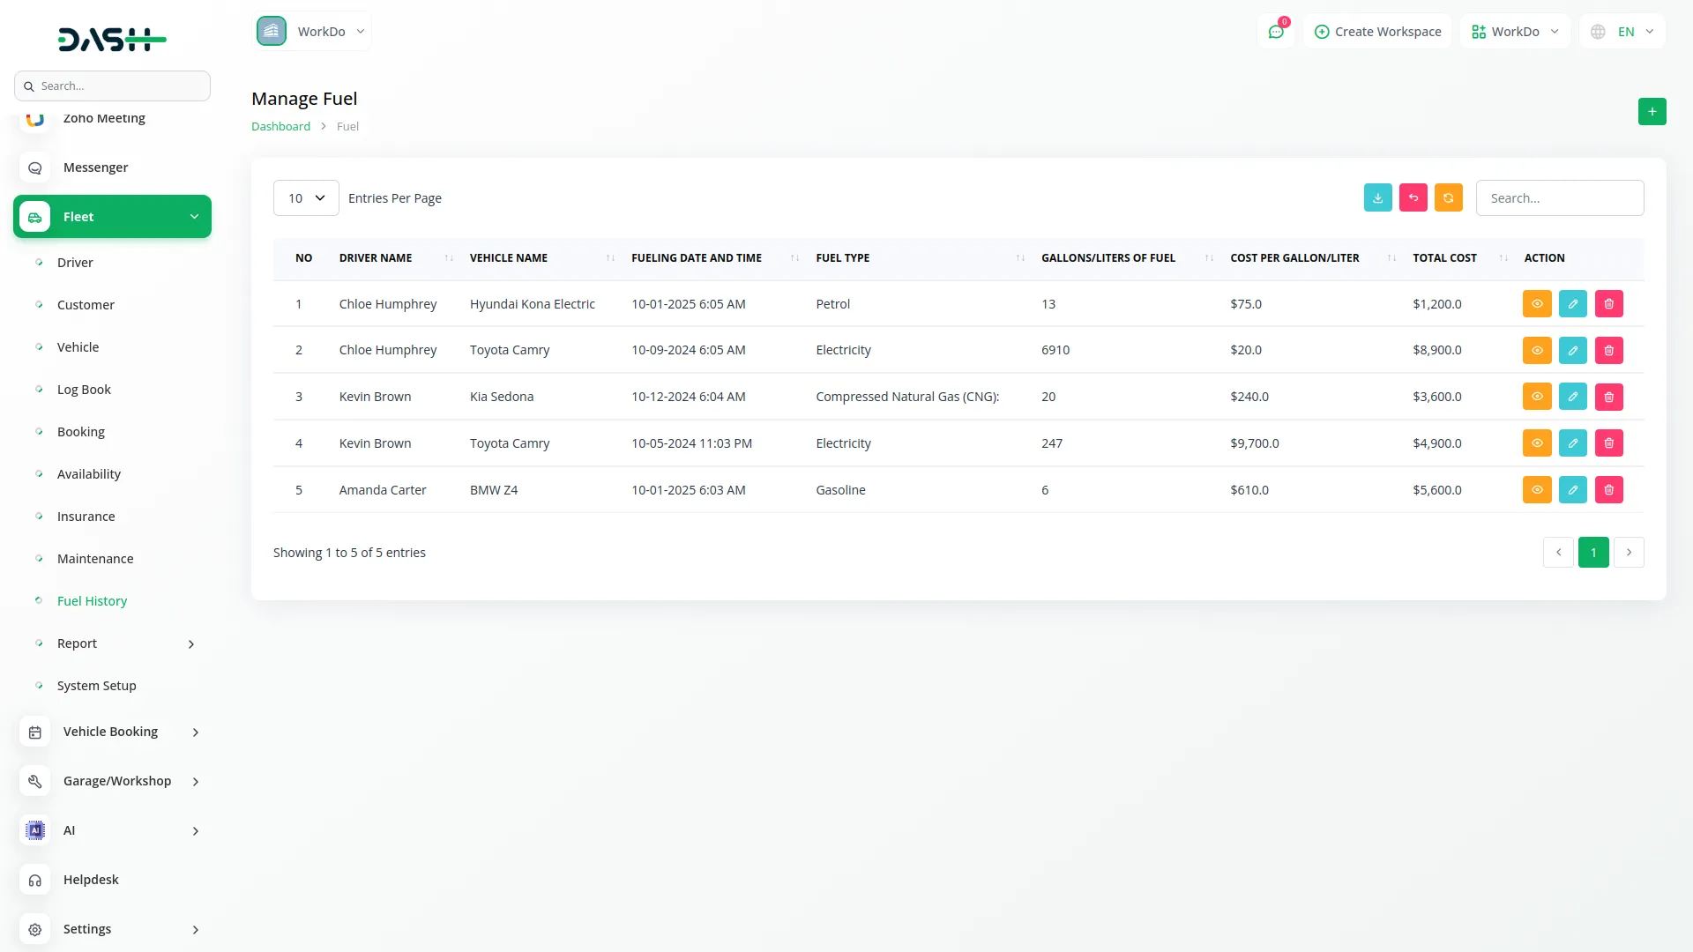The height and width of the screenshot is (952, 1693).
Task: Open the EN language dropdown
Action: coord(1622,32)
